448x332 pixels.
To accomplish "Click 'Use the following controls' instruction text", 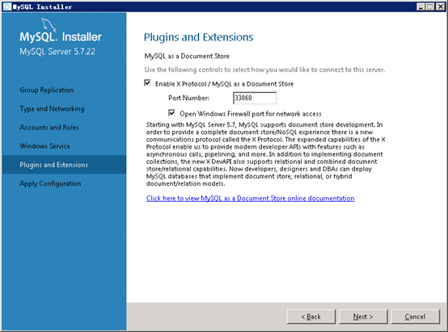I will [x=264, y=69].
